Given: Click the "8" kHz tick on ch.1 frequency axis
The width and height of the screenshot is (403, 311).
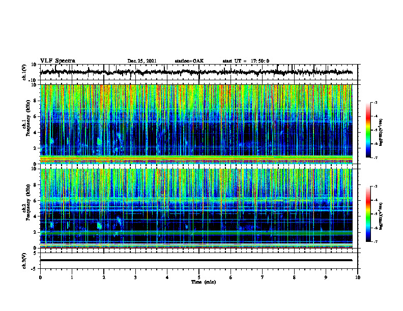Looking at the screenshot, I should 35,101.
